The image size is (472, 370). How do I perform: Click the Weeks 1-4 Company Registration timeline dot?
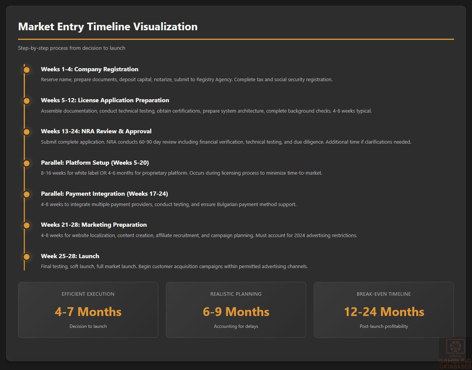pos(26,70)
